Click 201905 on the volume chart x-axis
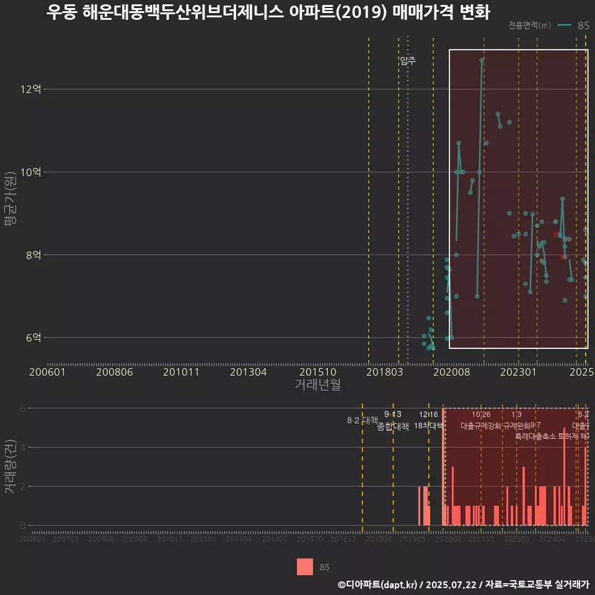Image resolution: width=595 pixels, height=595 pixels. tap(412, 539)
